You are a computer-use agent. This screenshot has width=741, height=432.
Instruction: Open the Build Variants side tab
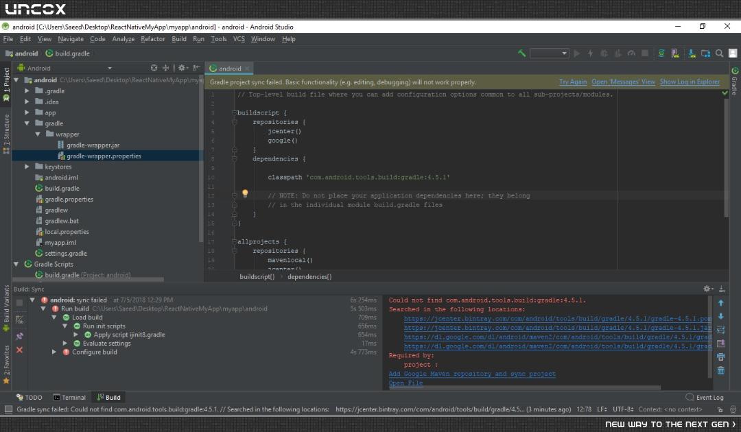click(x=6, y=308)
